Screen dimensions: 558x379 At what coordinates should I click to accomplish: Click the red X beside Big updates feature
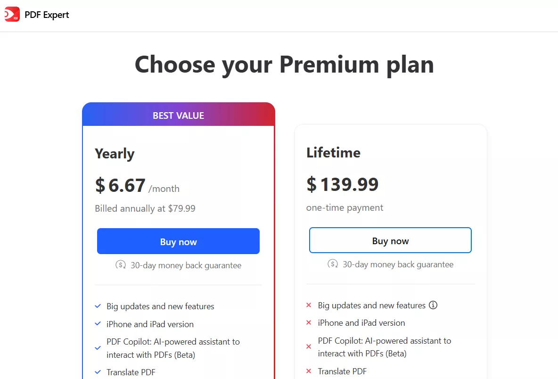[x=309, y=305]
